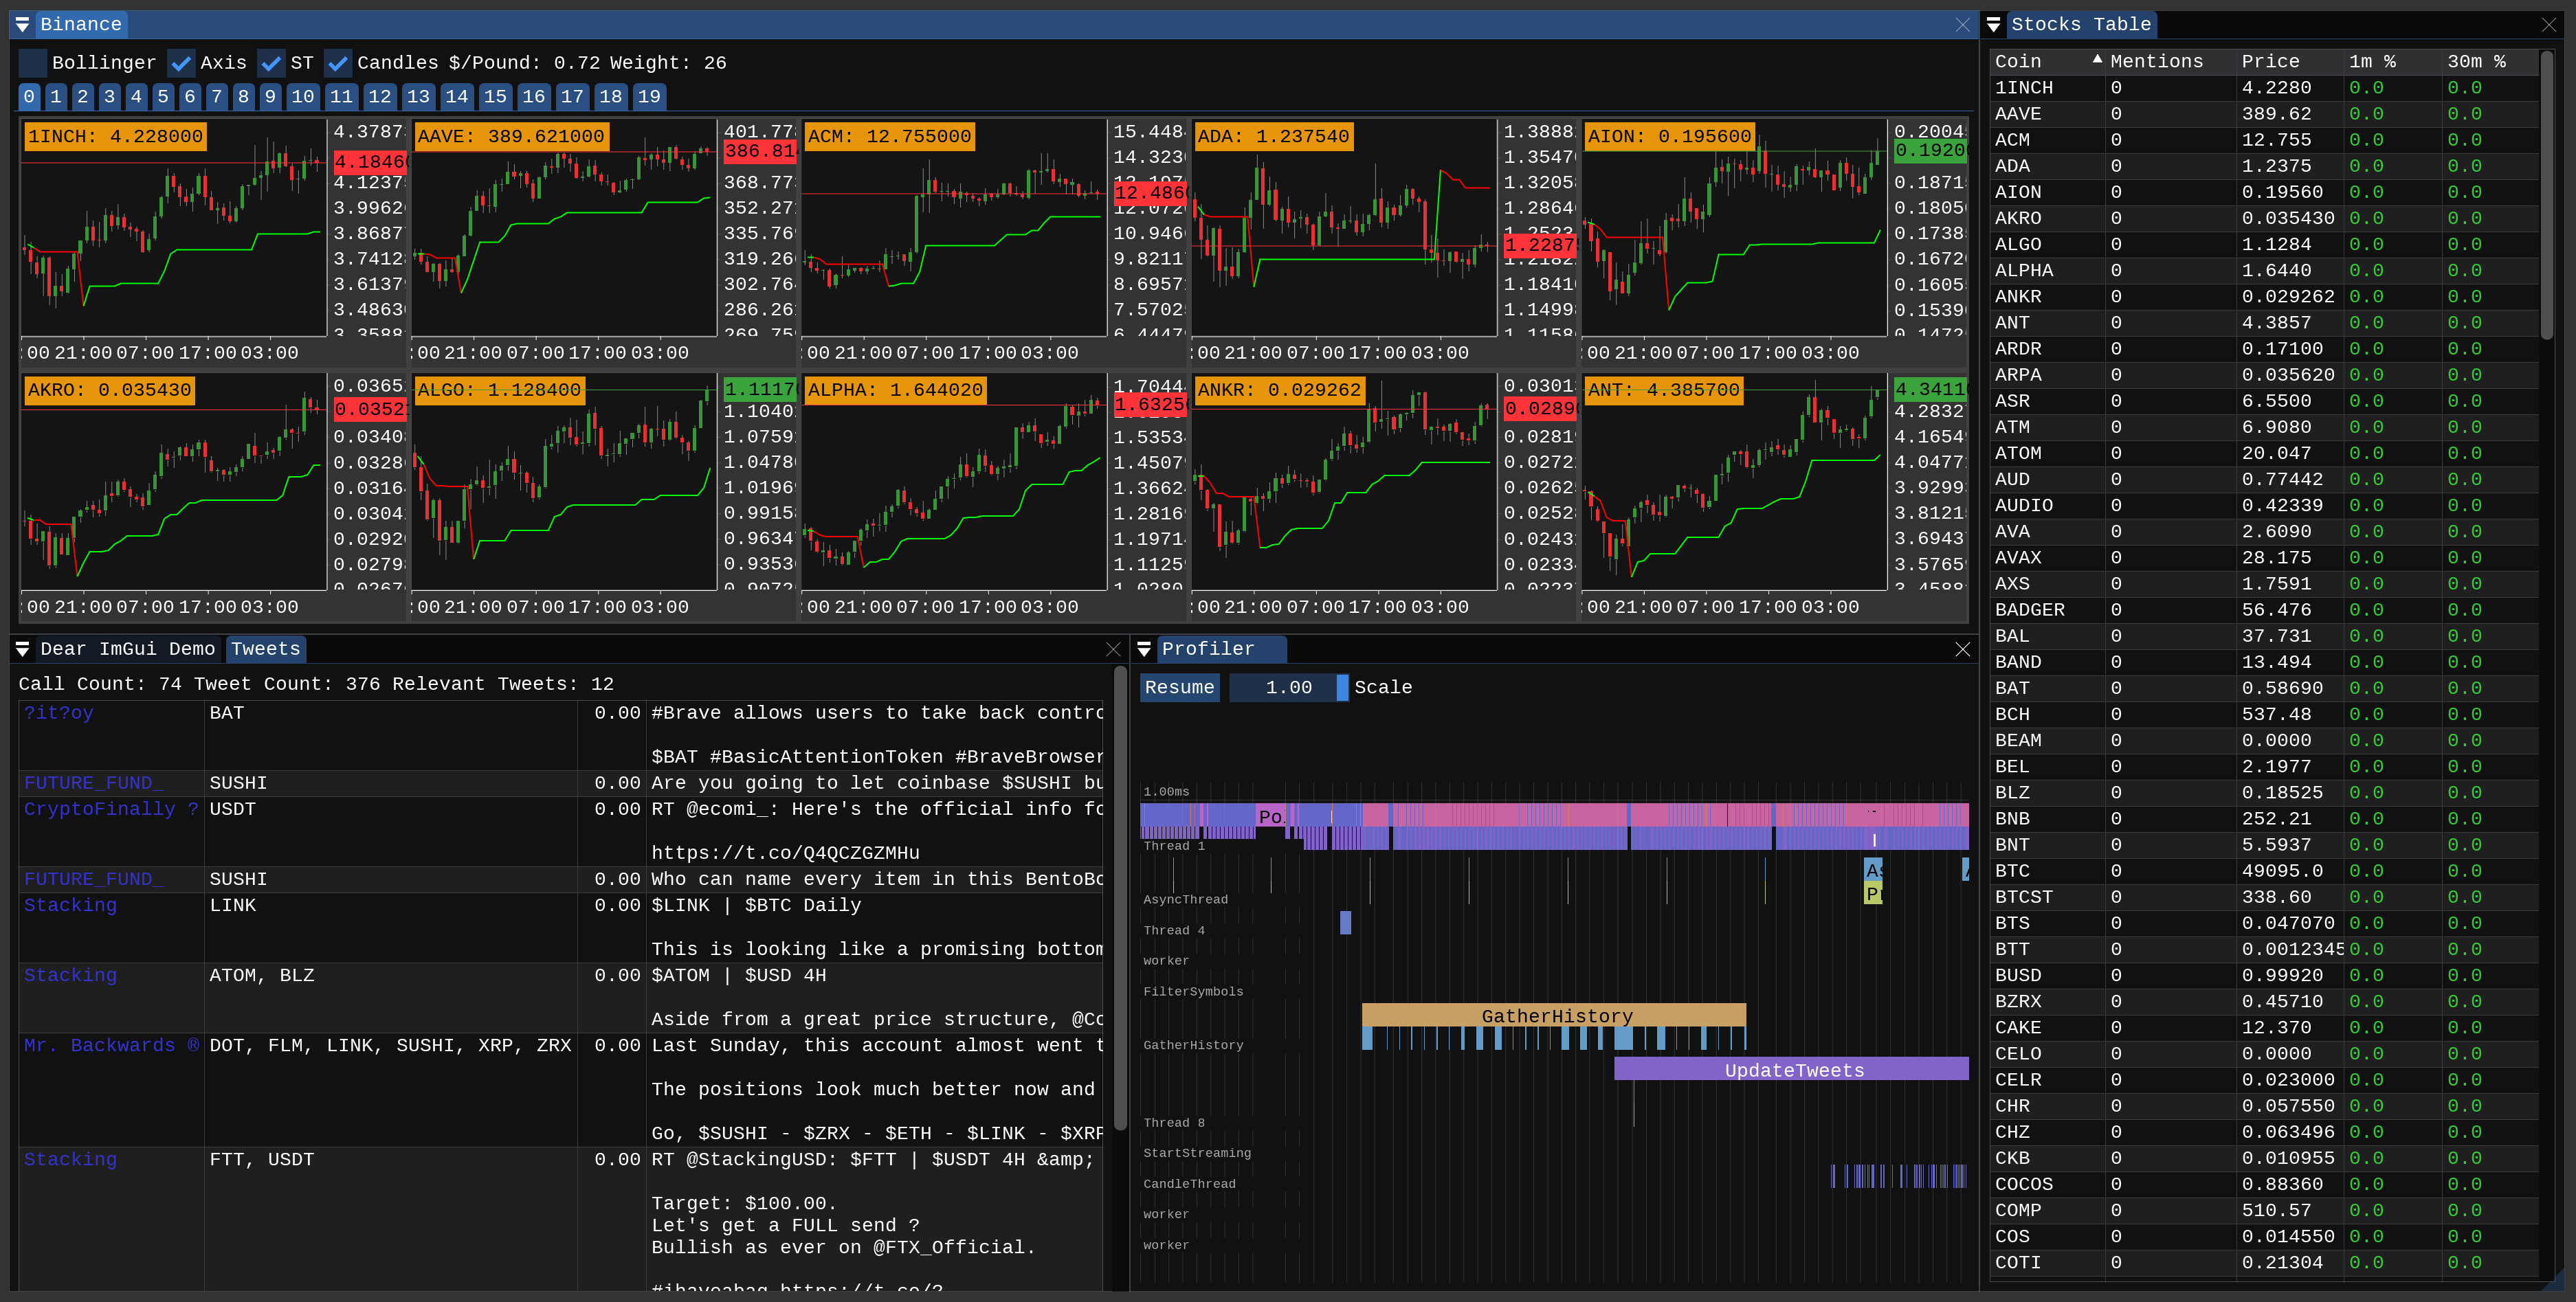Open the 1INCH candlestick chart
The height and width of the screenshot is (1302, 2576).
(x=174, y=228)
